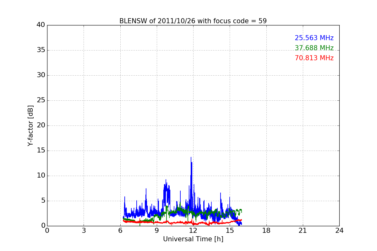Click the Universal Time [h] axis label
The image size is (377, 251).
click(193, 239)
